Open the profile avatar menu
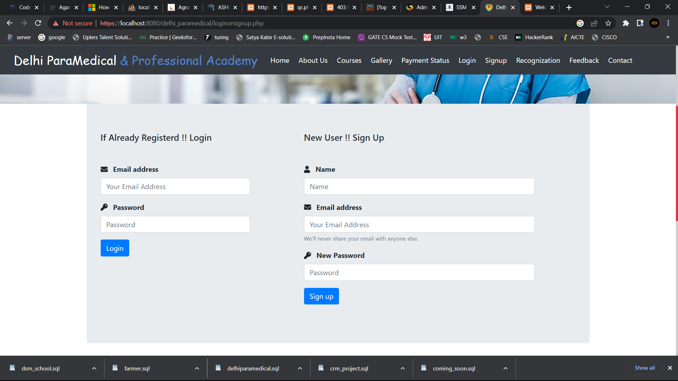 [x=654, y=23]
